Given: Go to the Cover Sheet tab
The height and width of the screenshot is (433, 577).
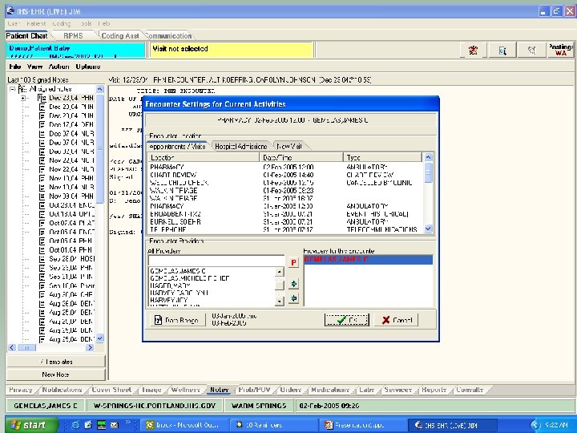Looking at the screenshot, I should [111, 390].
